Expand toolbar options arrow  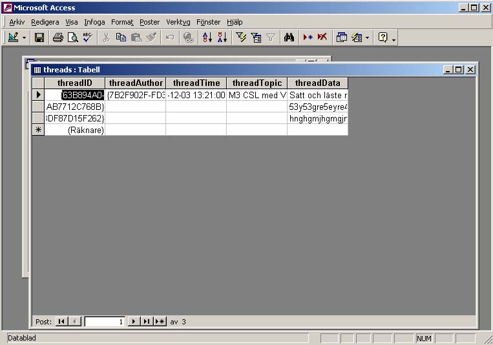point(393,39)
